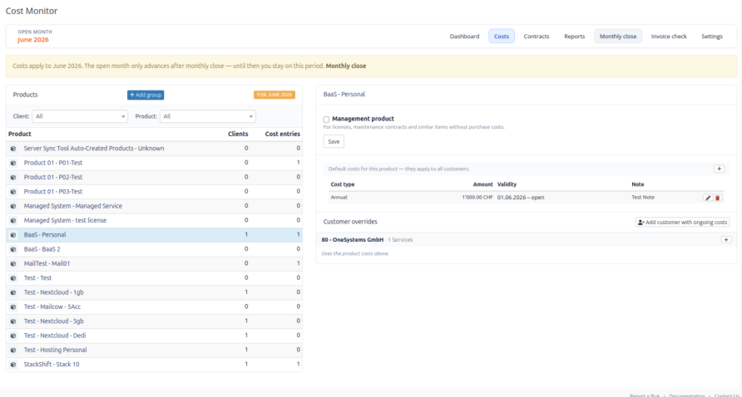Click the Cost entries column header
Screen dimensions: 742x397
coord(283,135)
